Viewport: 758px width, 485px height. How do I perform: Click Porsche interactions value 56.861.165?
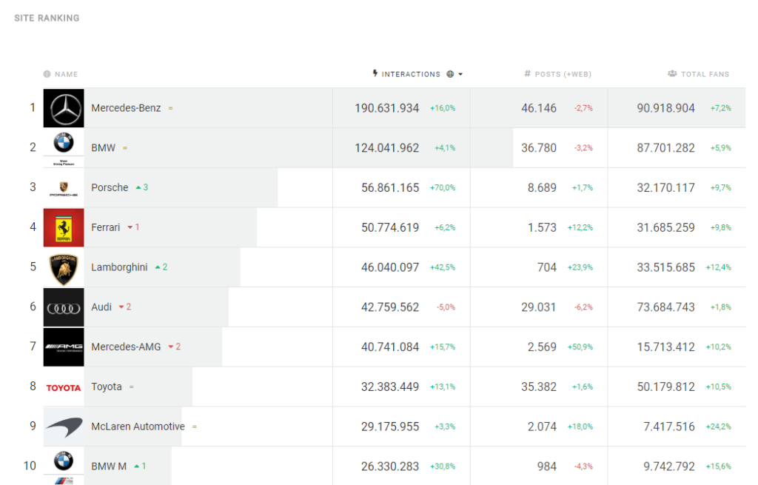click(x=390, y=187)
